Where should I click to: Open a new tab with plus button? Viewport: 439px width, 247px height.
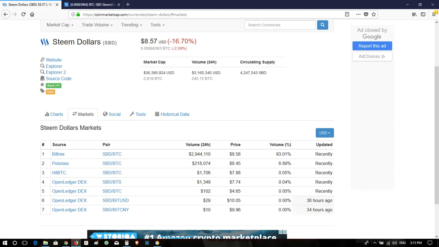(x=128, y=4)
